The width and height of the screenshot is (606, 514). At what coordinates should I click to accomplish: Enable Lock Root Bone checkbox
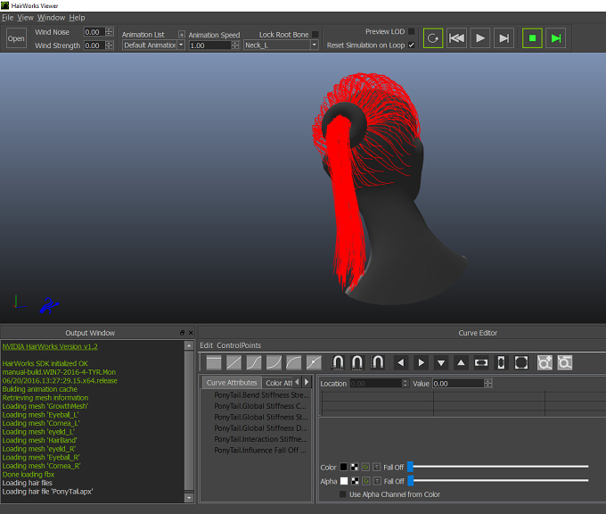[315, 35]
